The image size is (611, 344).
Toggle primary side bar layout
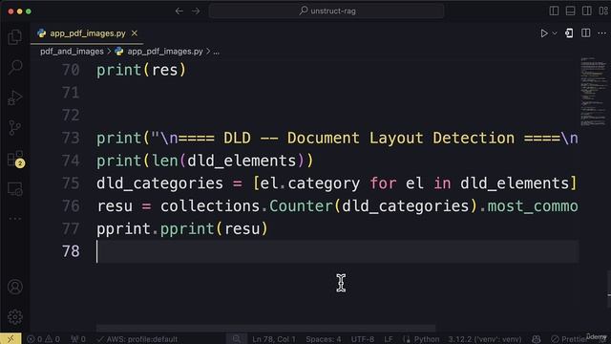pos(554,11)
